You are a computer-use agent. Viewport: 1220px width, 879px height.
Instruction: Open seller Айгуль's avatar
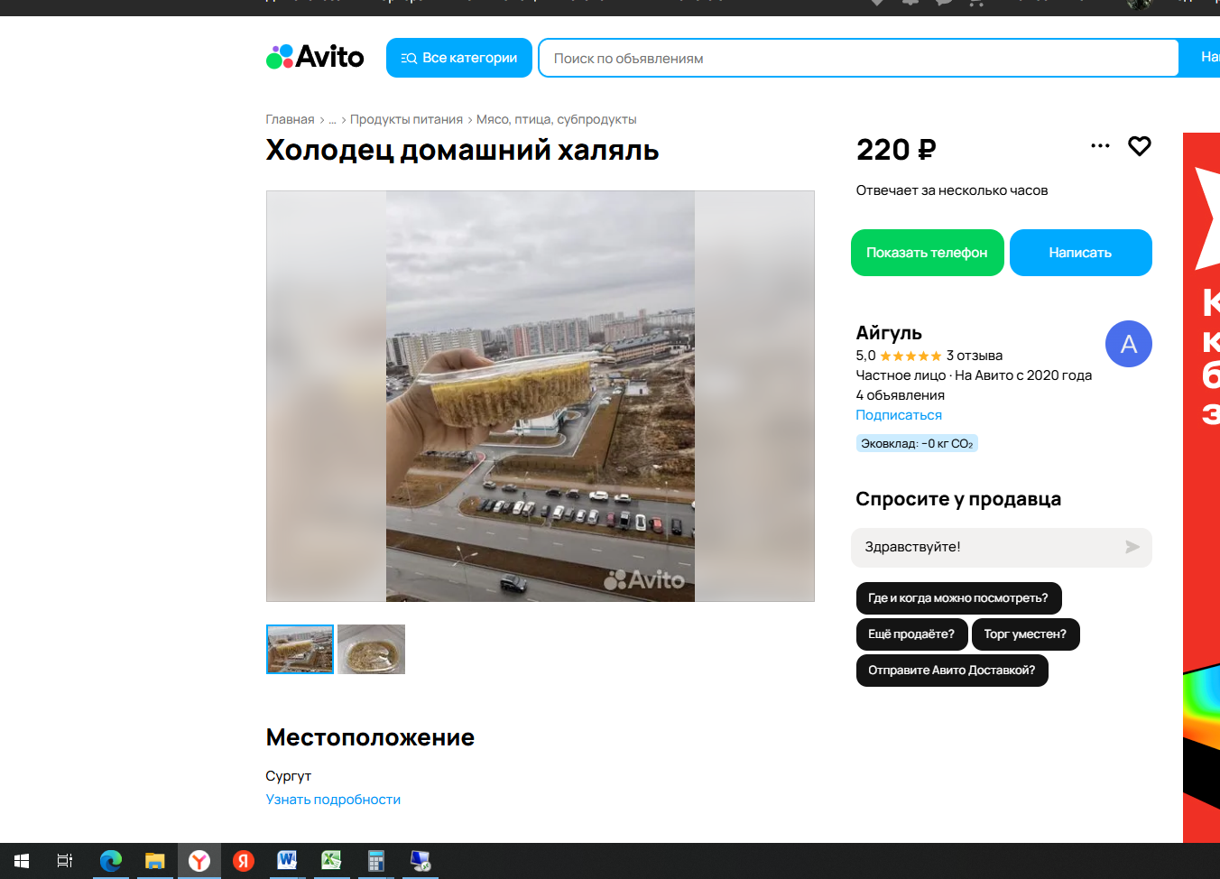tap(1128, 344)
